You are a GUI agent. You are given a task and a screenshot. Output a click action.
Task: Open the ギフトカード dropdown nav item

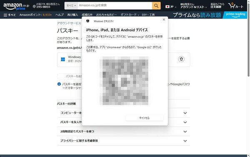[x=130, y=15]
